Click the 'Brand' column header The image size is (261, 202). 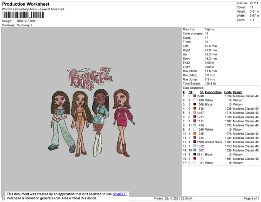(x=238, y=92)
